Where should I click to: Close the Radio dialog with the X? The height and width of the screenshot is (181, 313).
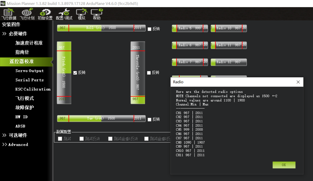coord(298,82)
